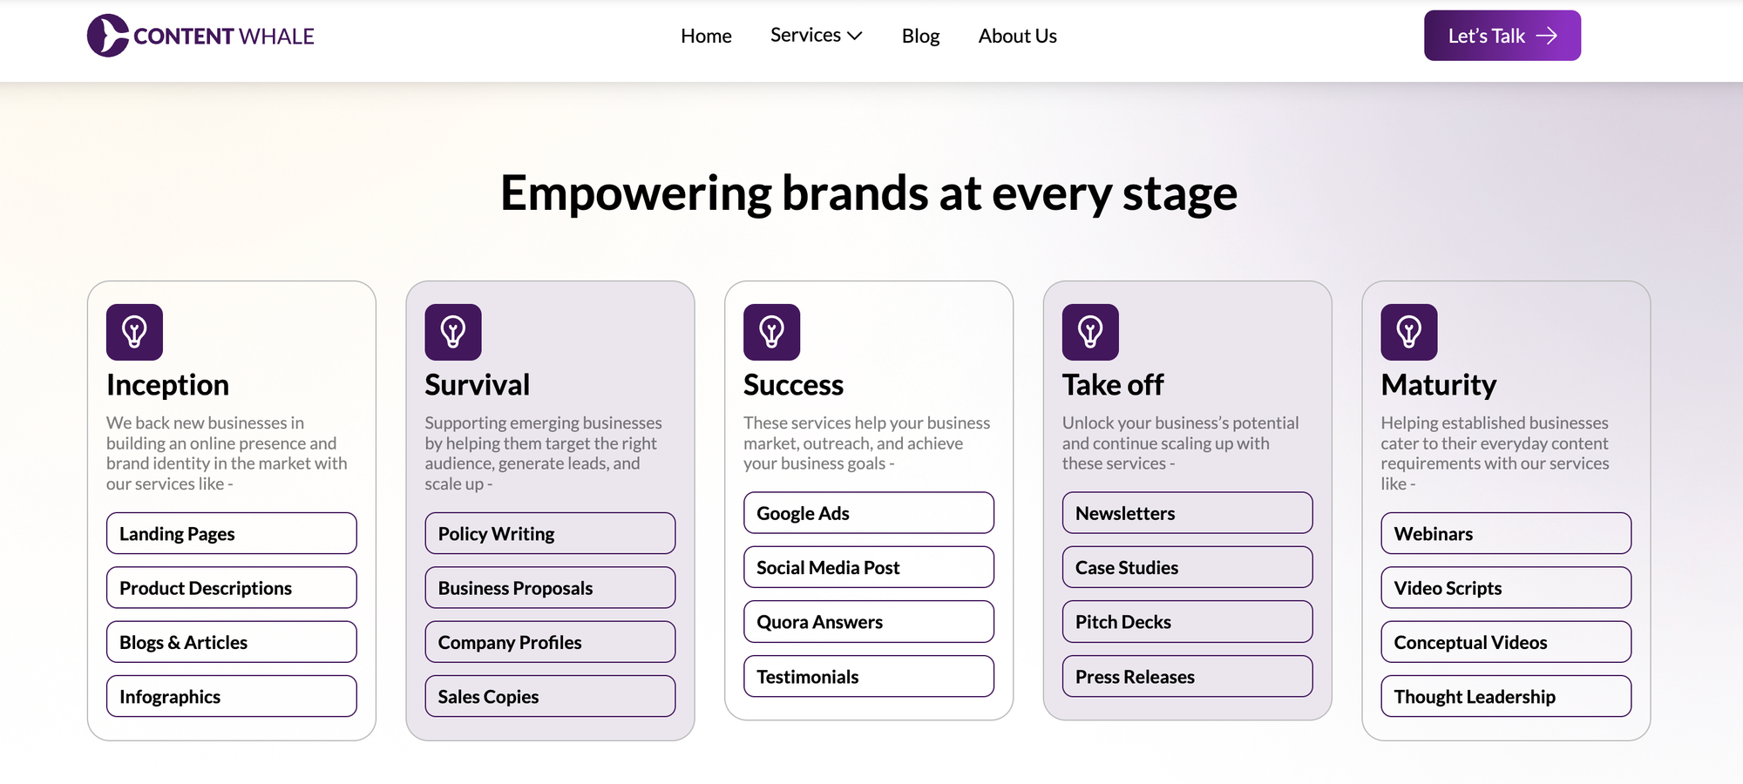The width and height of the screenshot is (1743, 784).
Task: Expand the Services dropdown chevron
Action: [x=855, y=36]
